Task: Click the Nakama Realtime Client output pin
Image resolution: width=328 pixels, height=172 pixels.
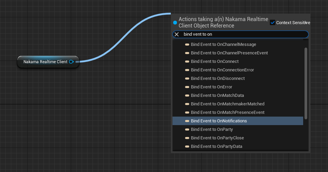Action: click(71, 62)
